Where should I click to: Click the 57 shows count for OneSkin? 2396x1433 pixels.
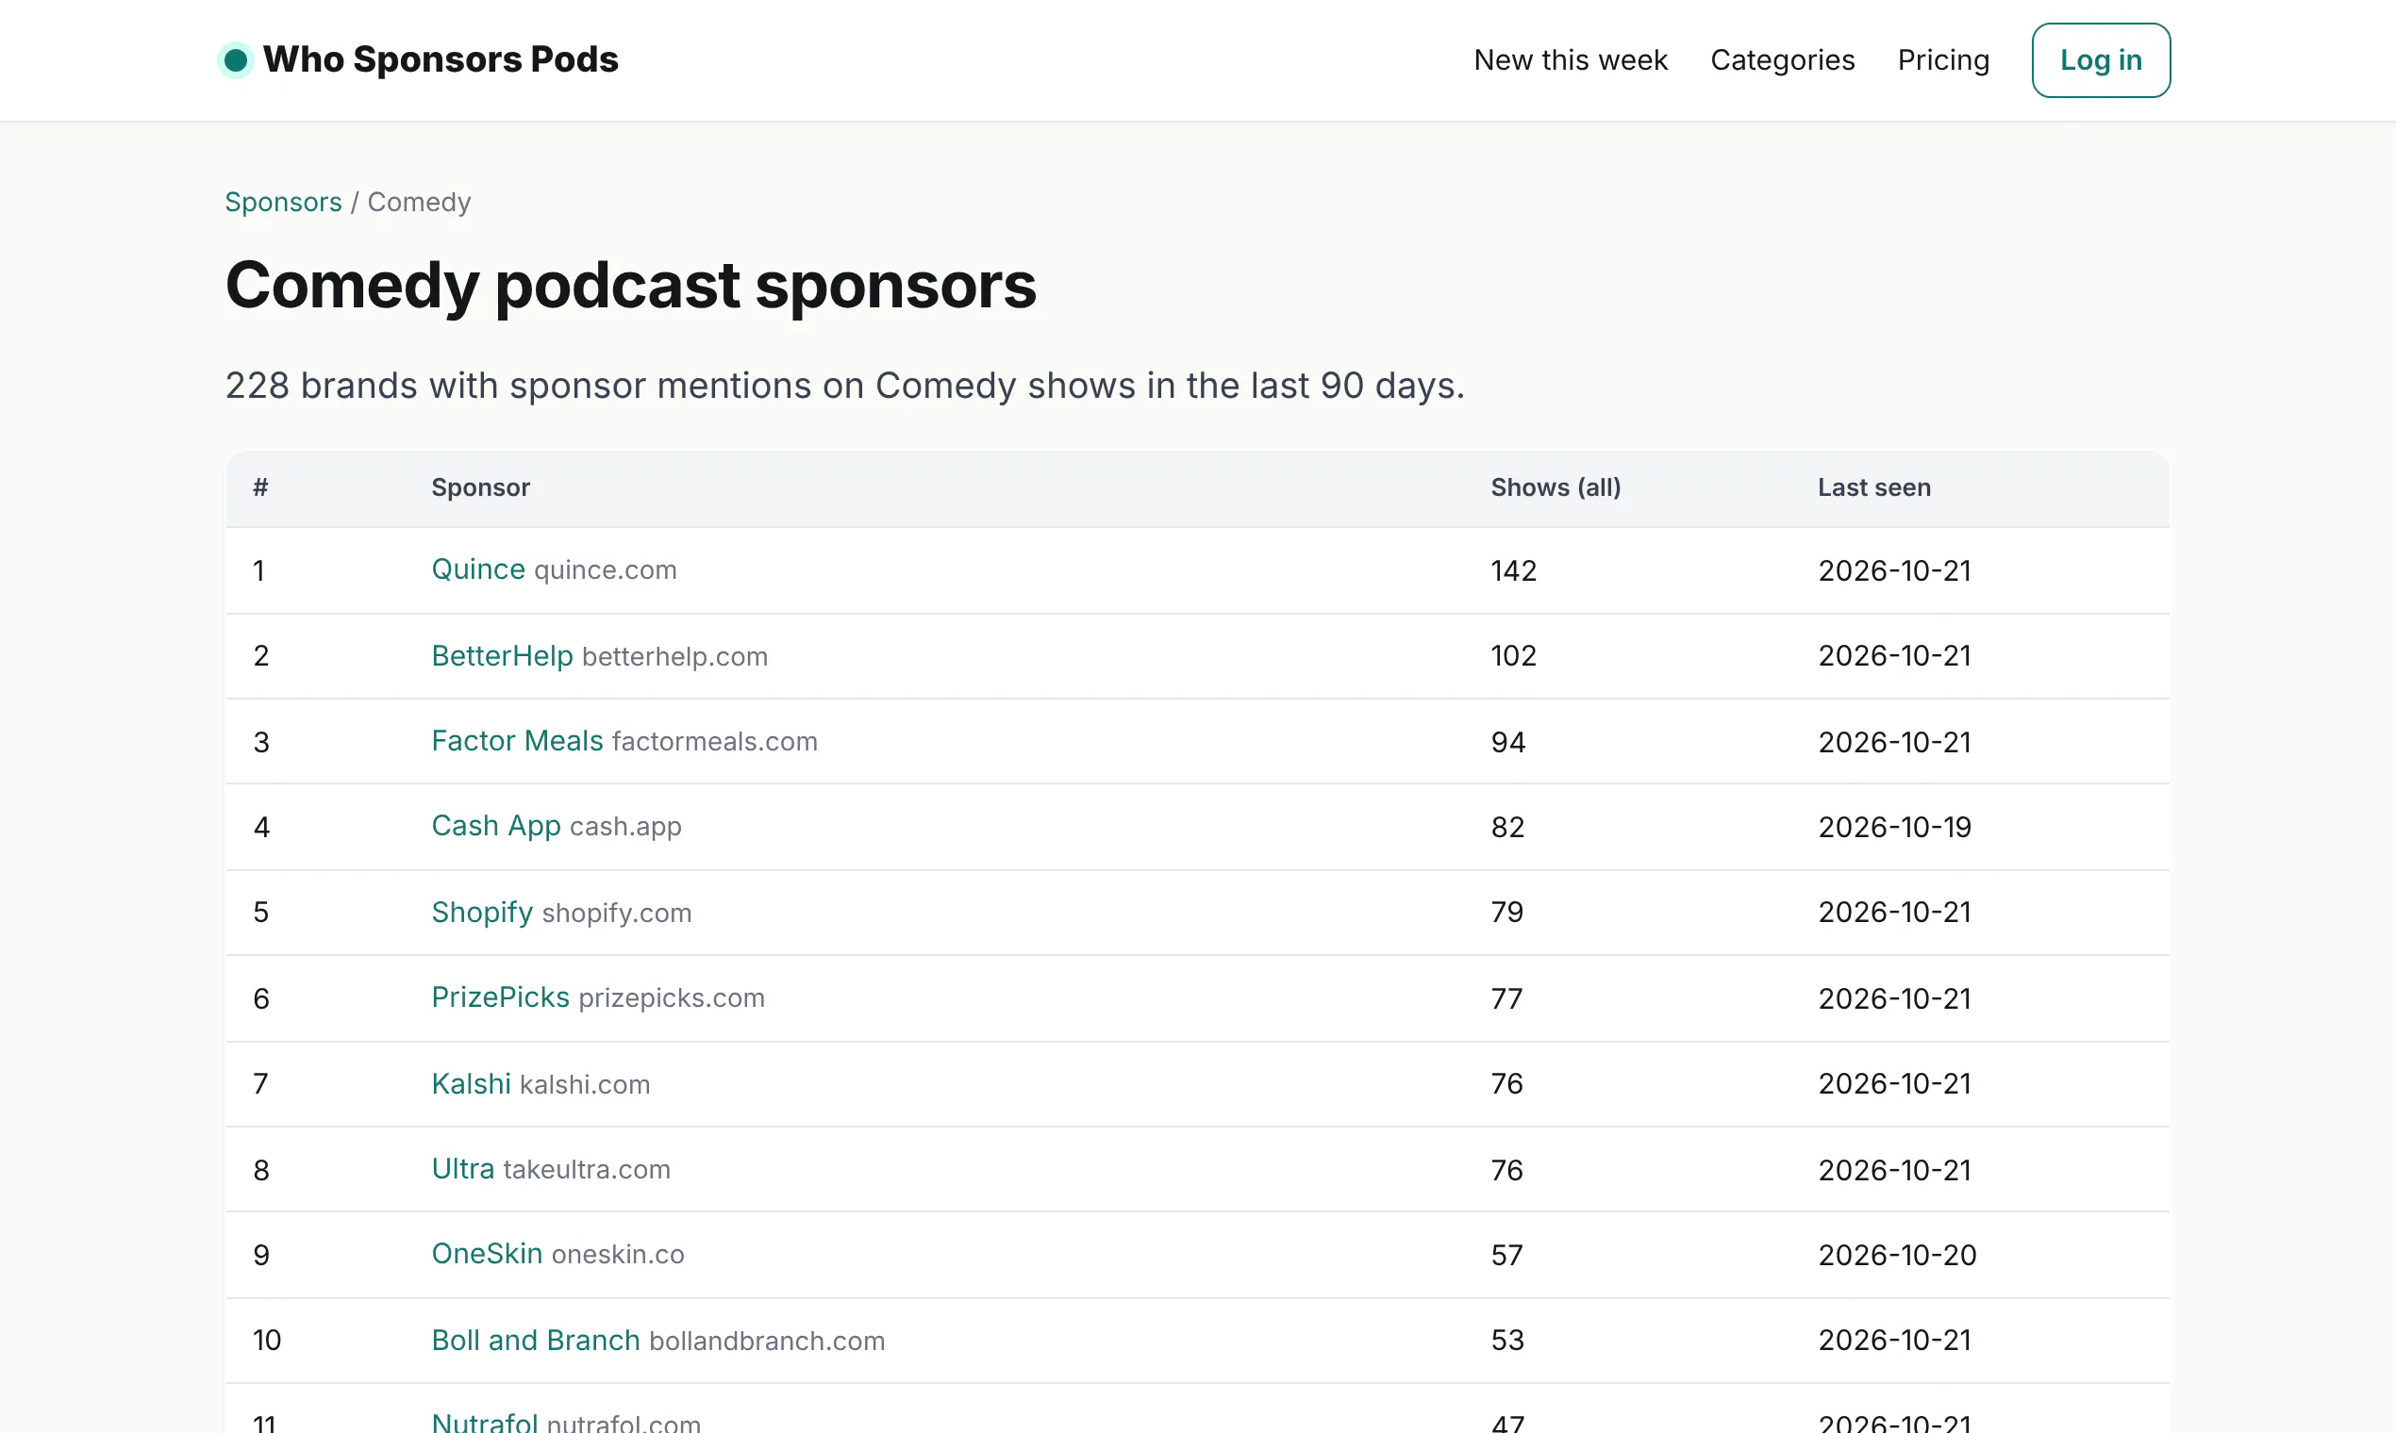[x=1506, y=1256]
